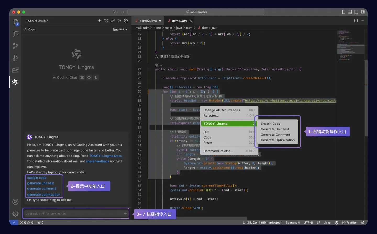This screenshot has width=377, height=234.
Task: Expand the Lingma code lens chevron
Action: (x=161, y=65)
